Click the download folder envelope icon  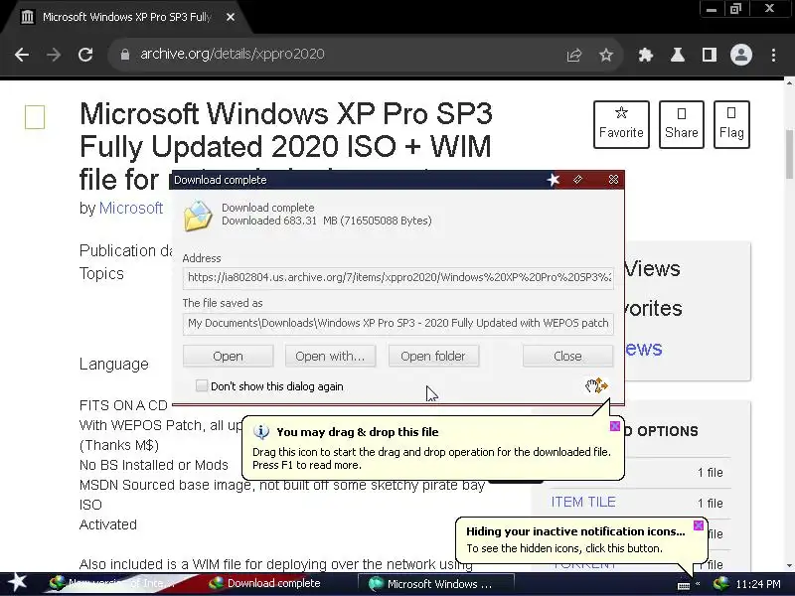[198, 216]
